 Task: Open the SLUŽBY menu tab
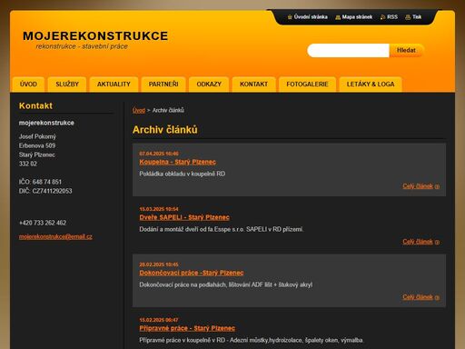pyautogui.click(x=67, y=85)
